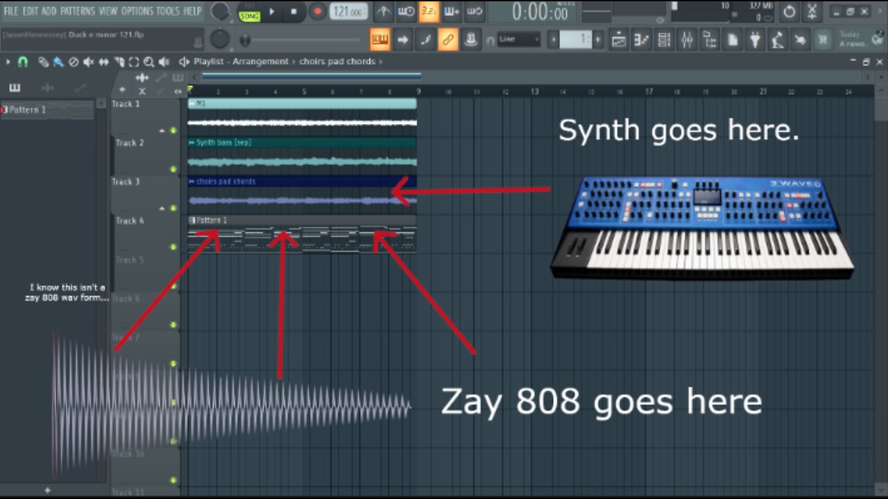Open the Line snap dropdown
The image size is (888, 499).
518,40
